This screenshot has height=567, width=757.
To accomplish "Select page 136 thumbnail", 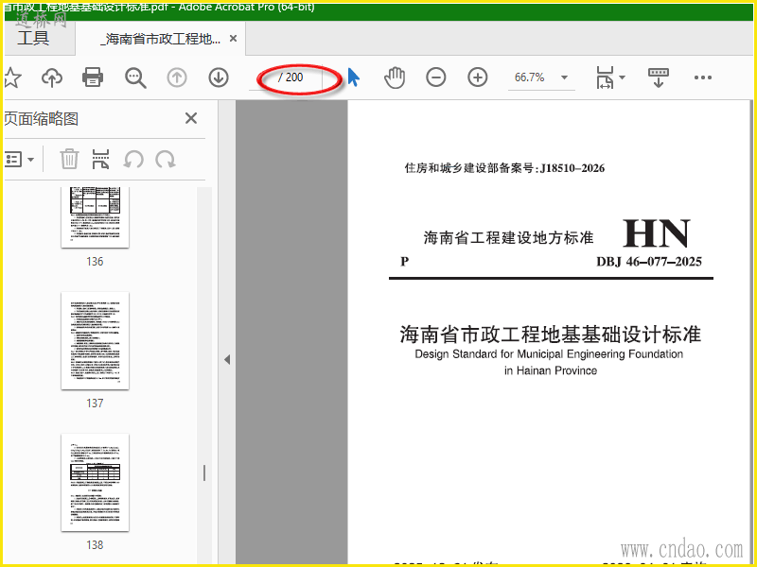I will pyautogui.click(x=96, y=217).
